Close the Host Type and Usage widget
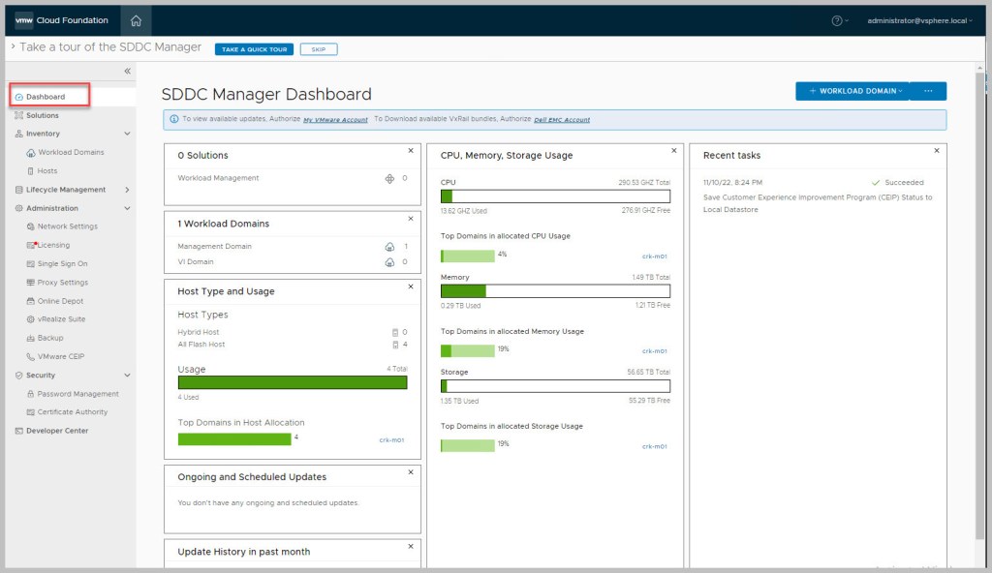Image resolution: width=992 pixels, height=573 pixels. click(x=411, y=286)
